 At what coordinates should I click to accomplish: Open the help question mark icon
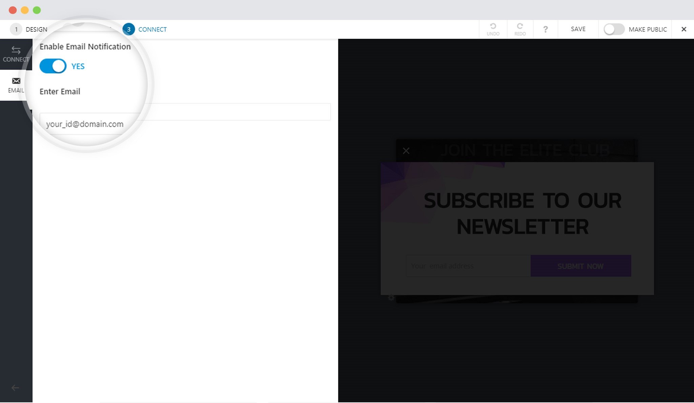pyautogui.click(x=545, y=29)
